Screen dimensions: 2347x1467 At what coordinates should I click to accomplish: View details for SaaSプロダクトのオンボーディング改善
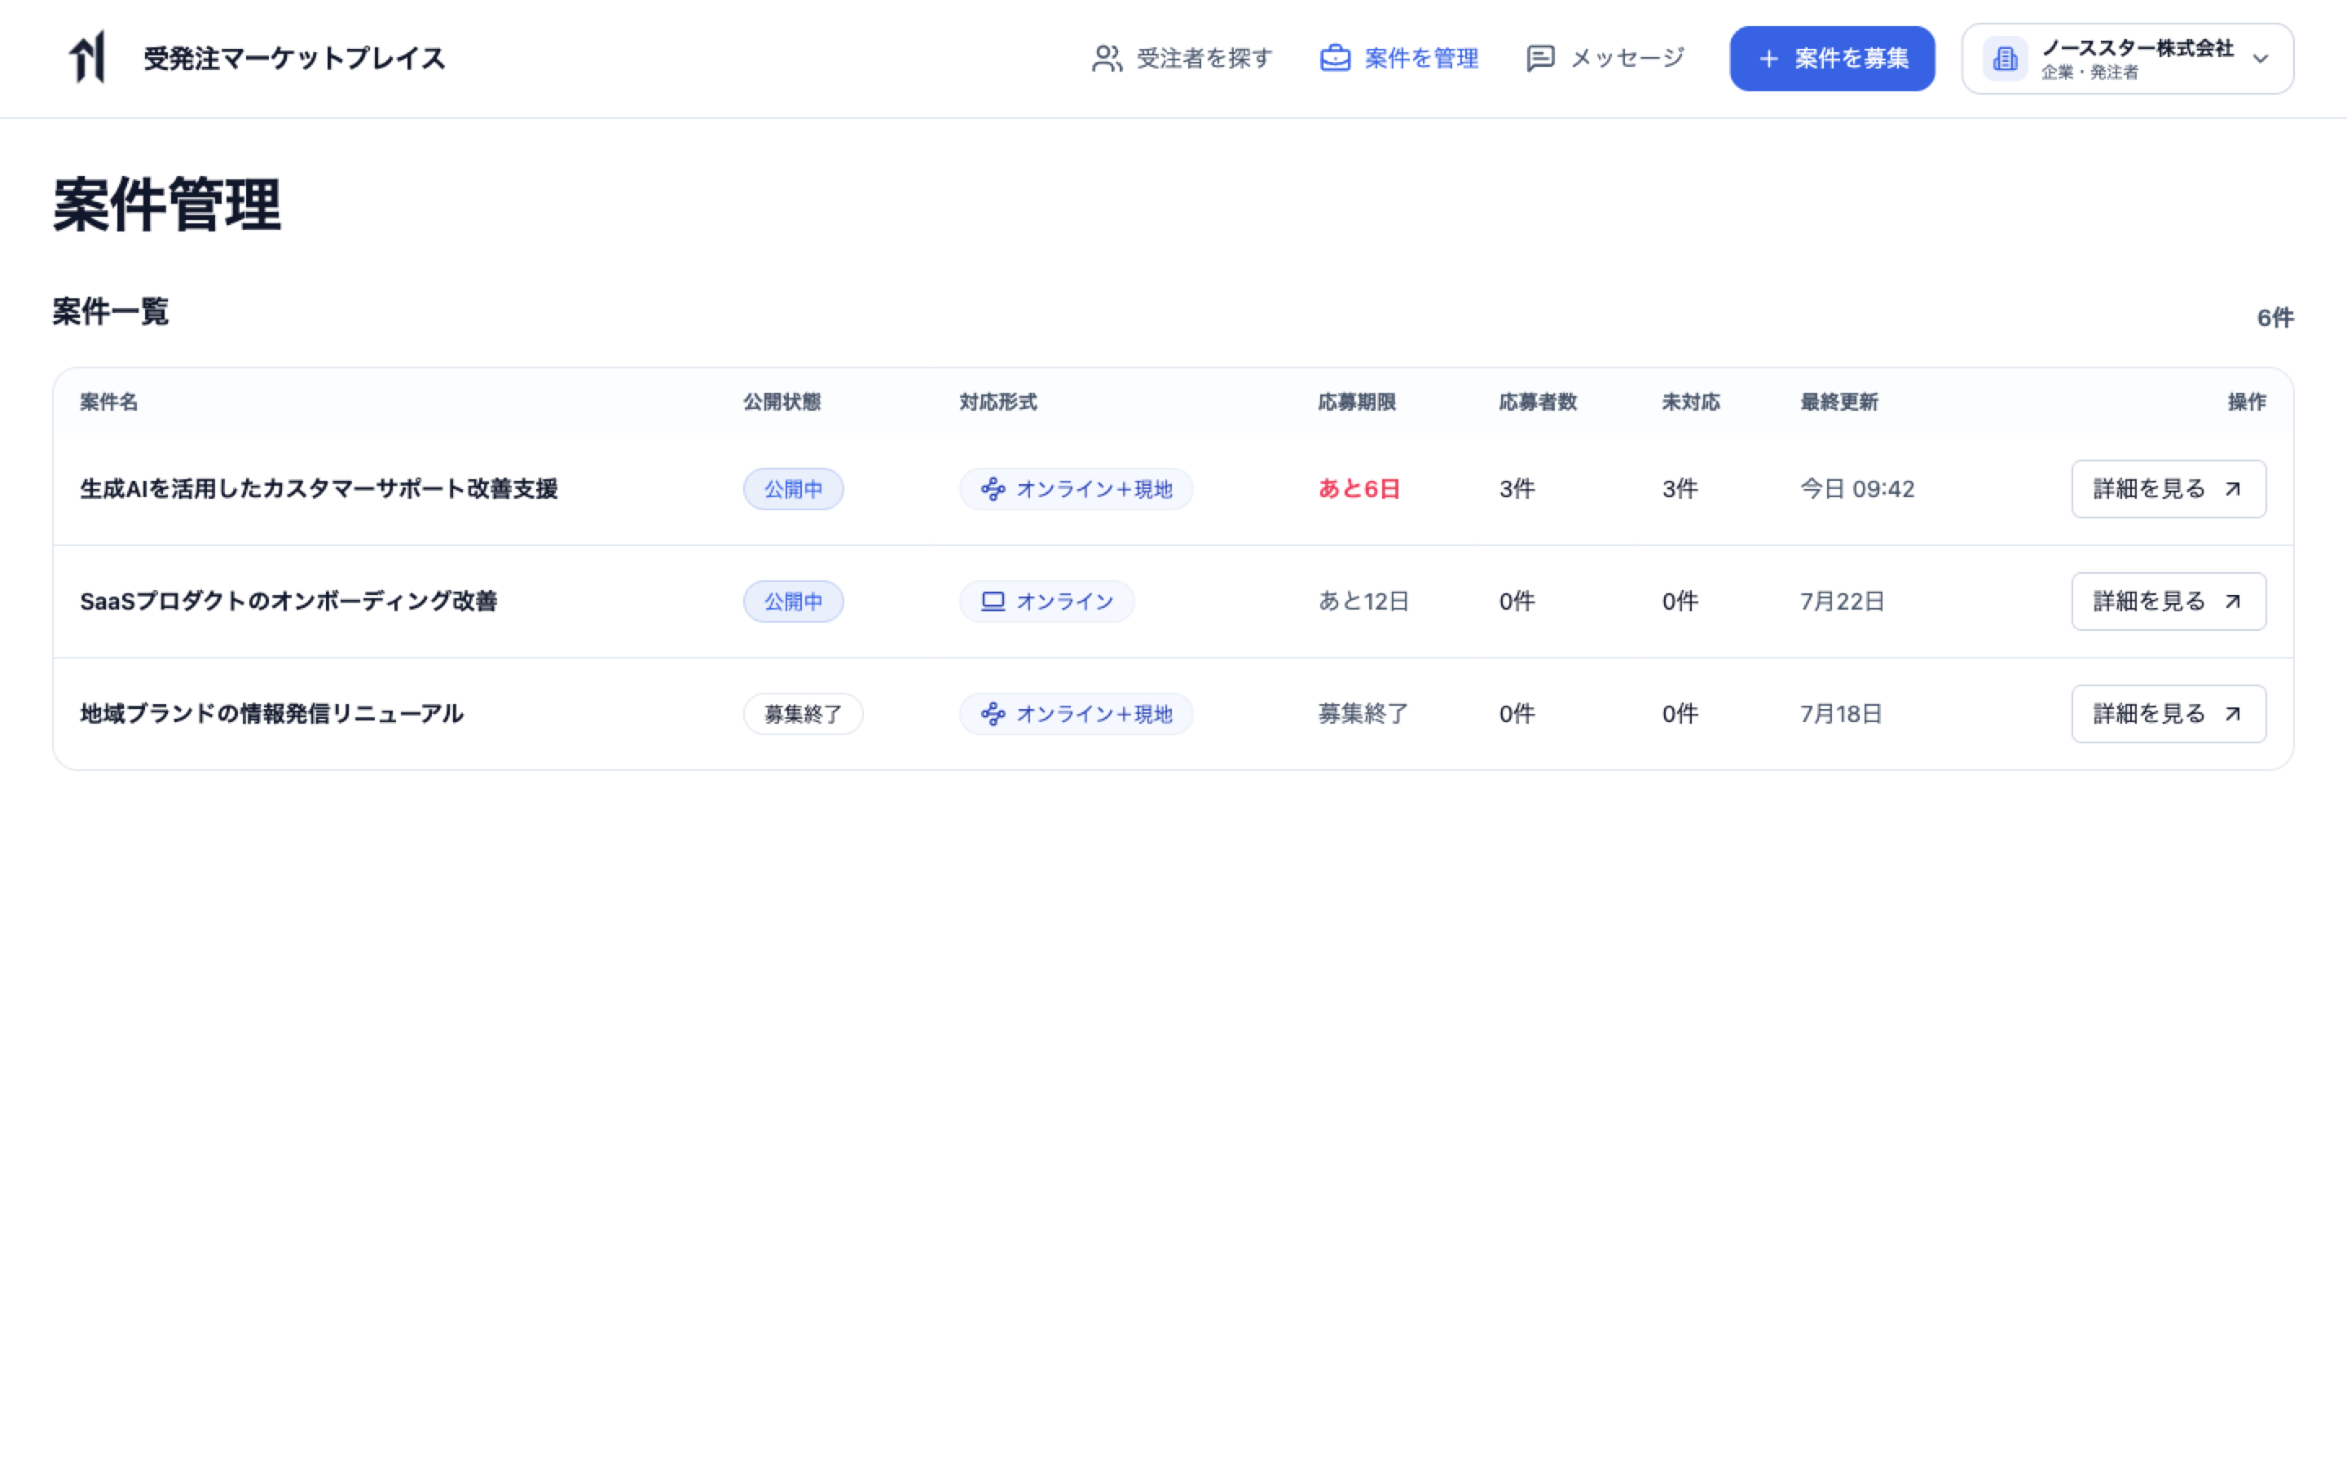click(2169, 601)
